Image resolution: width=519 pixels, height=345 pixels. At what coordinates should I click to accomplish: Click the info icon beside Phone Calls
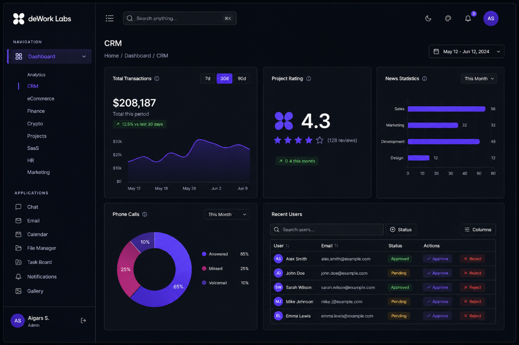144,214
